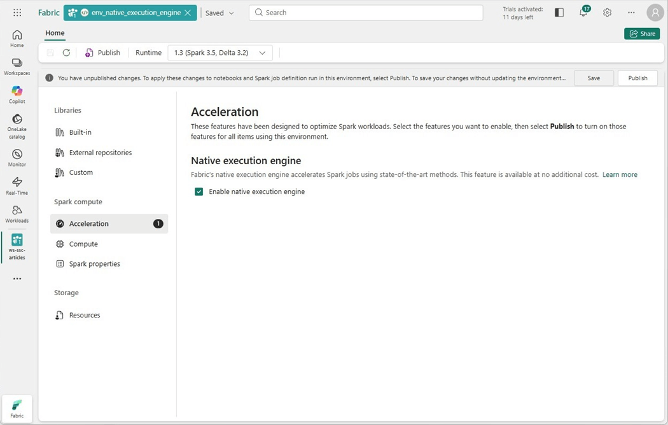Click 'Trials activated: 11 days left' text

tap(523, 13)
